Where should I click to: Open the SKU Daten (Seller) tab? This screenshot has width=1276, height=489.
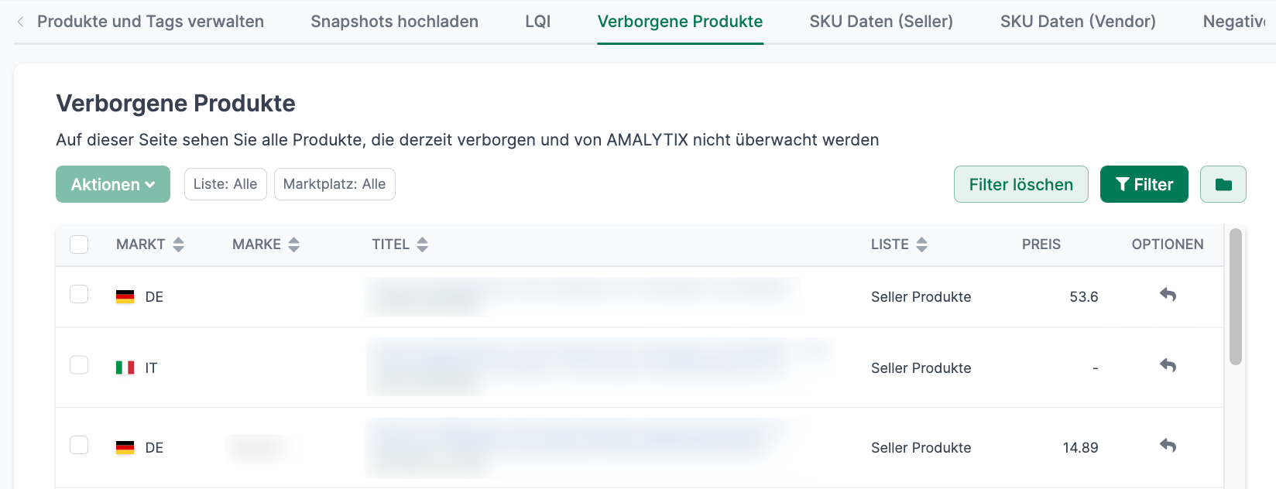coord(881,22)
